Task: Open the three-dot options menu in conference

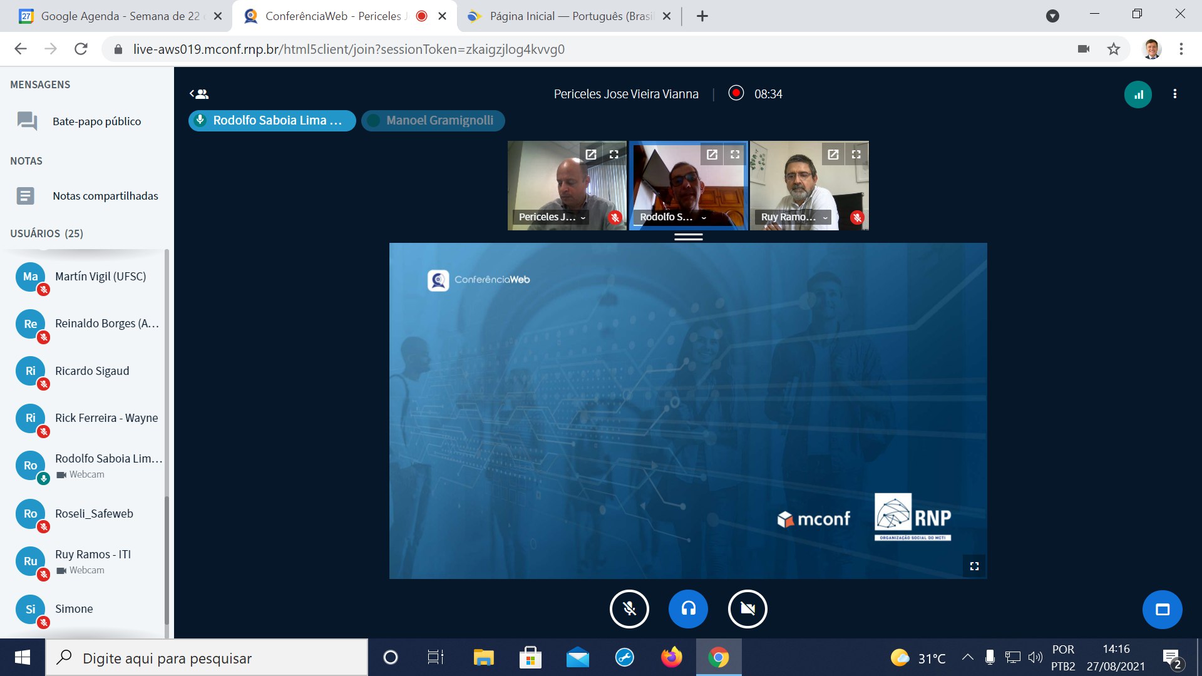Action: click(1174, 94)
